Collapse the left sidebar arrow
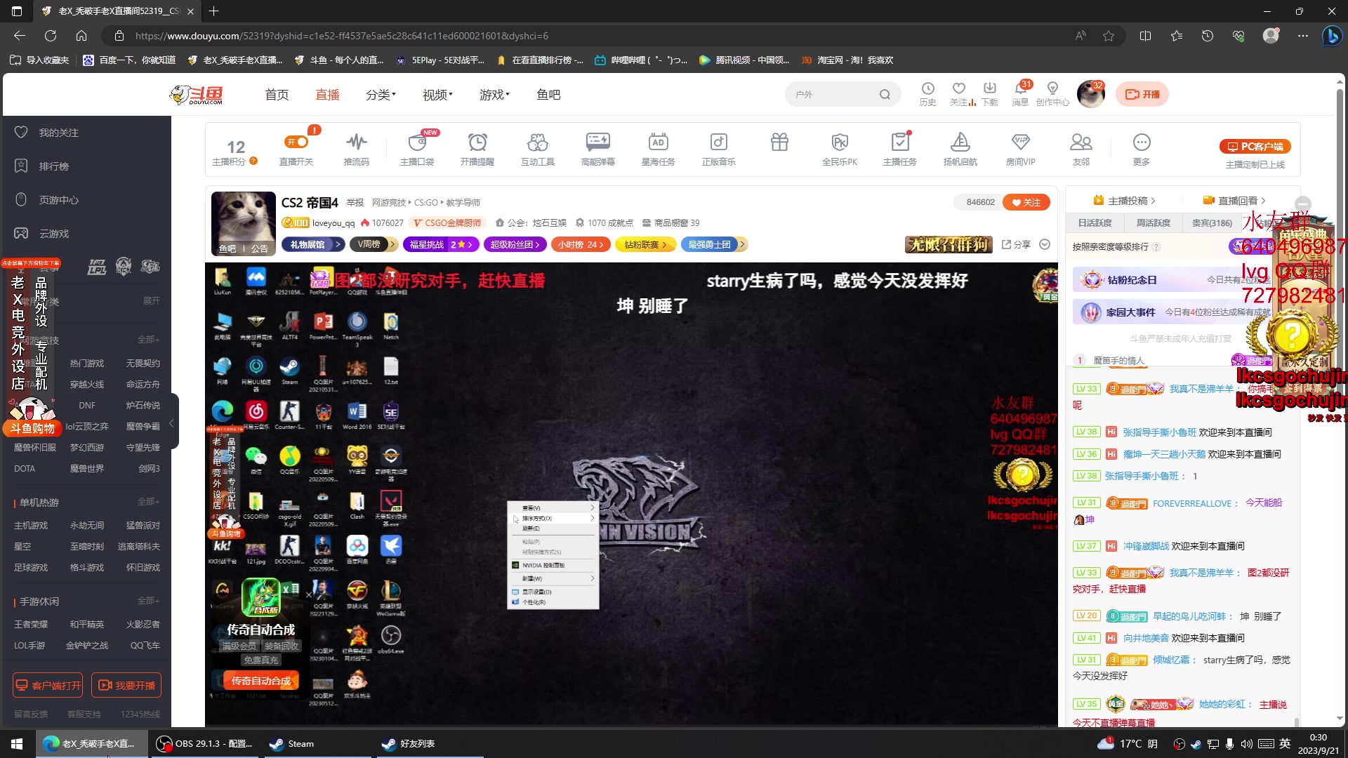 (171, 423)
